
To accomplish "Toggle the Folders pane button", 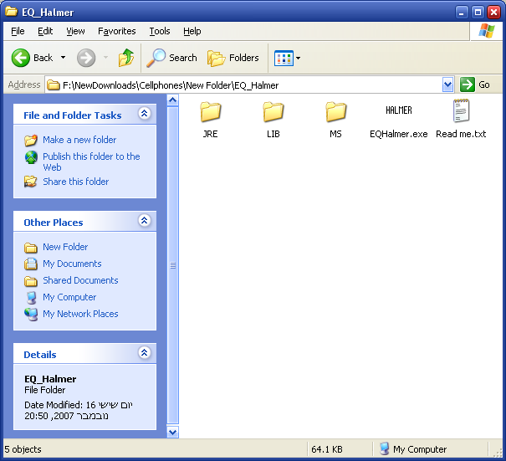I will tap(233, 58).
